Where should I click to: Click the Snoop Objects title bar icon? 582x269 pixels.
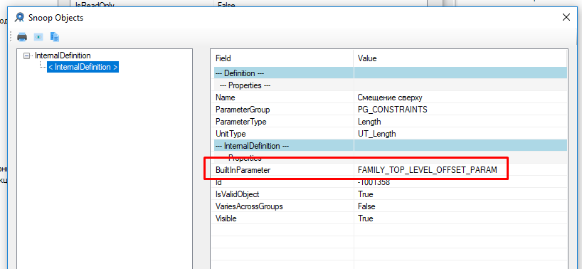click(x=19, y=18)
